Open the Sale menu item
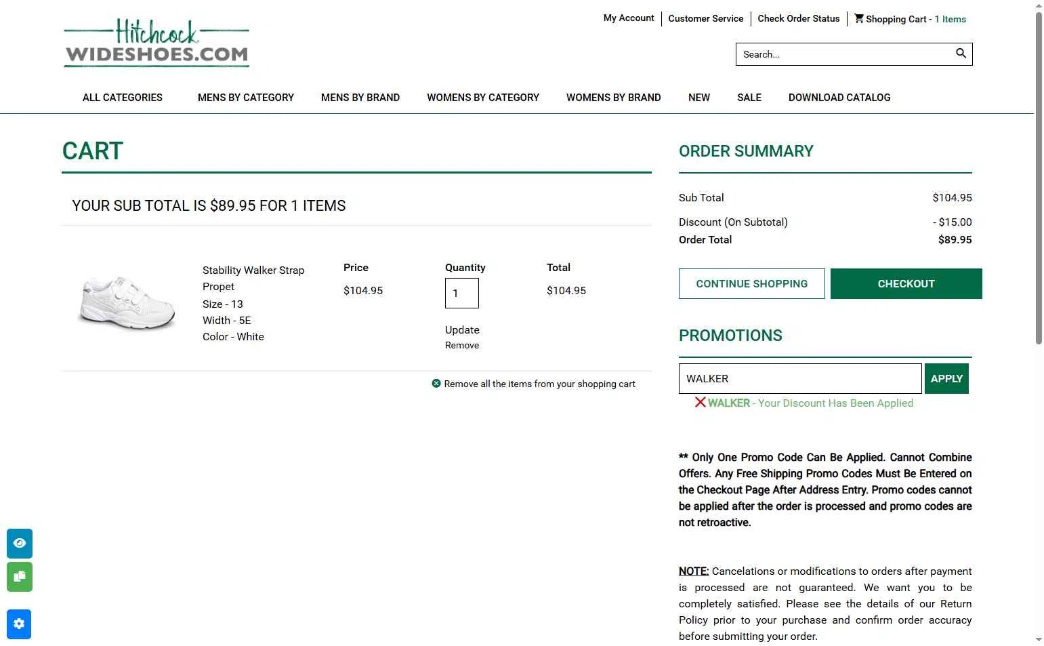1044x646 pixels. [749, 98]
